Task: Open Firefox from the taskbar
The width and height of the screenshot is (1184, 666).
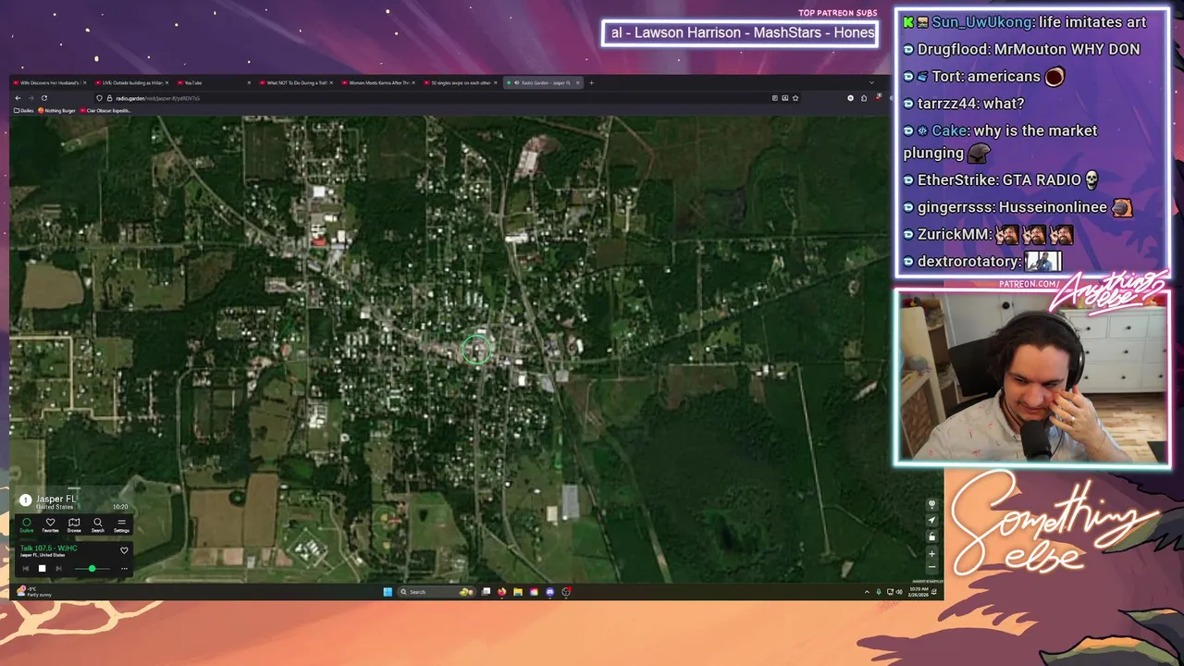Action: click(501, 592)
